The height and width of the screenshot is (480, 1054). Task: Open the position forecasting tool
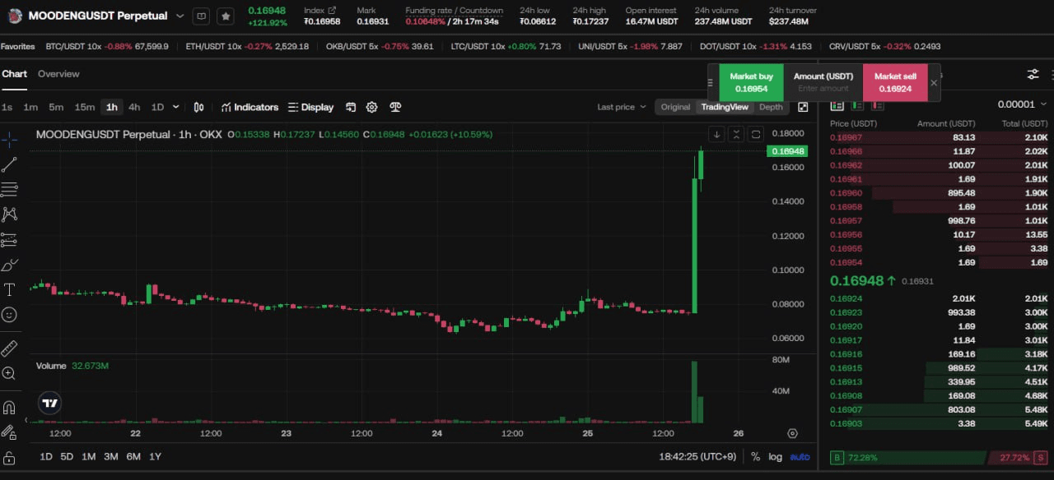click(x=9, y=240)
